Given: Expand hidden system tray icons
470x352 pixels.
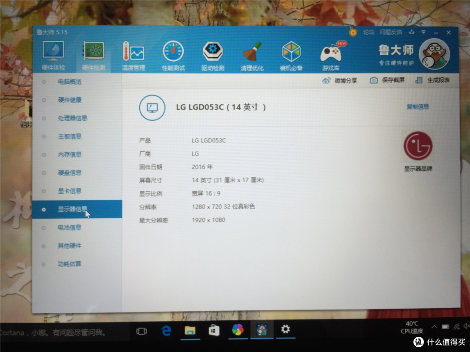Looking at the screenshot, I should click(434, 326).
